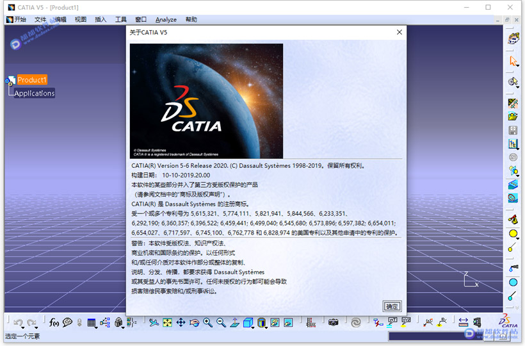The image size is (525, 346).
Task: Click the CATIA splash image in About dialog
Action: click(x=206, y=101)
